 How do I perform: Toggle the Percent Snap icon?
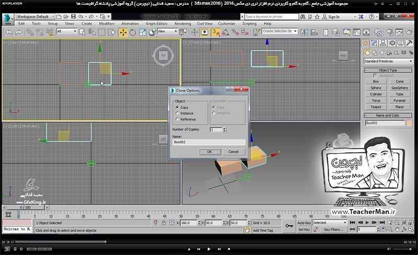[235, 32]
